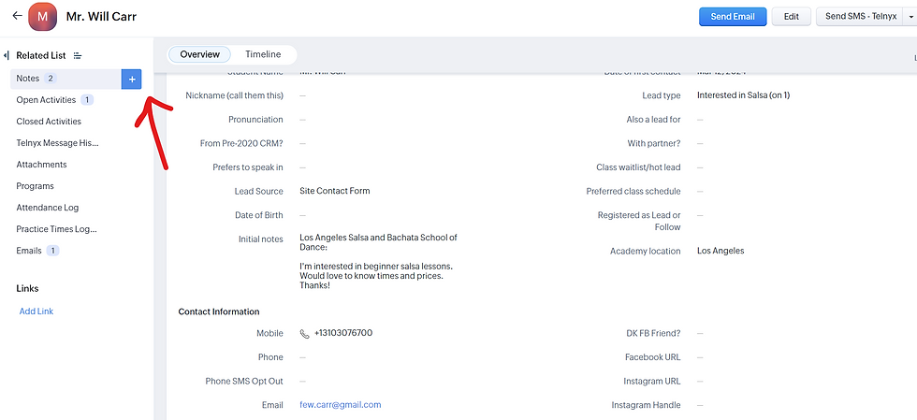This screenshot has width=917, height=420.
Task: Select Academy location value Los Angeles
Action: (x=720, y=251)
